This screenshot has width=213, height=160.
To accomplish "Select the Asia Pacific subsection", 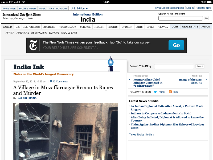I will pos(39,33).
